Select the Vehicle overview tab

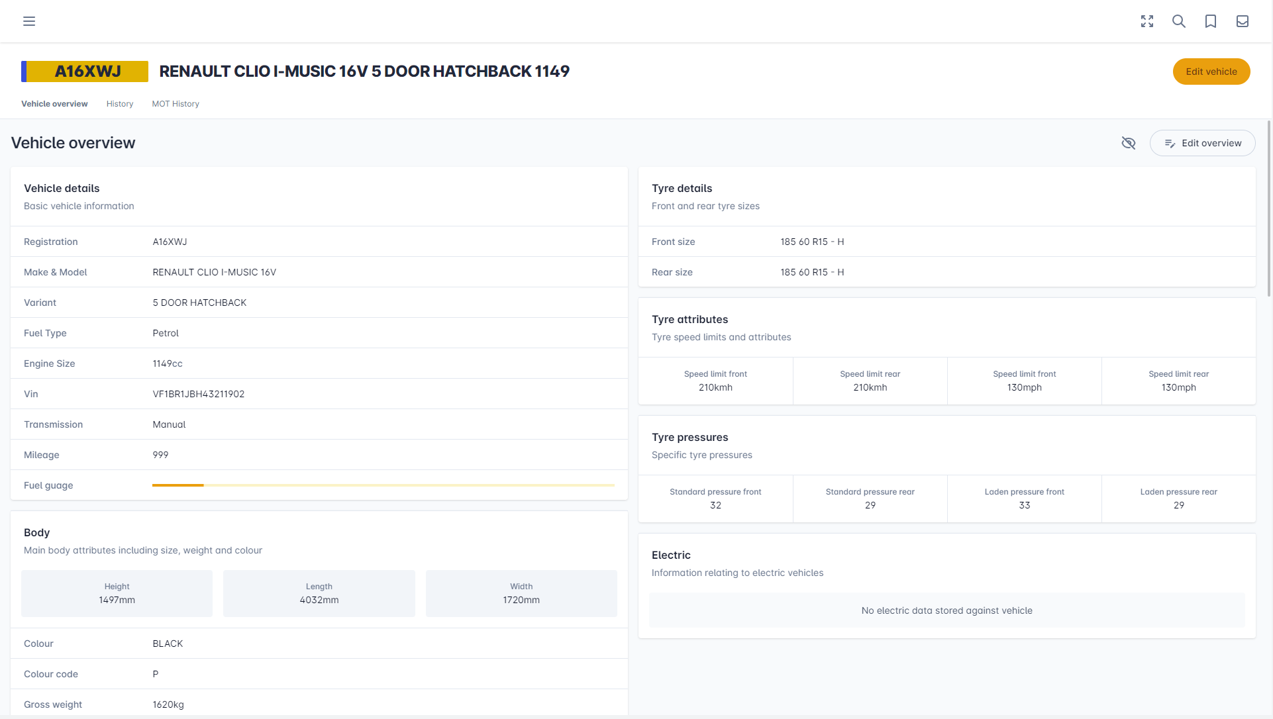pos(54,103)
